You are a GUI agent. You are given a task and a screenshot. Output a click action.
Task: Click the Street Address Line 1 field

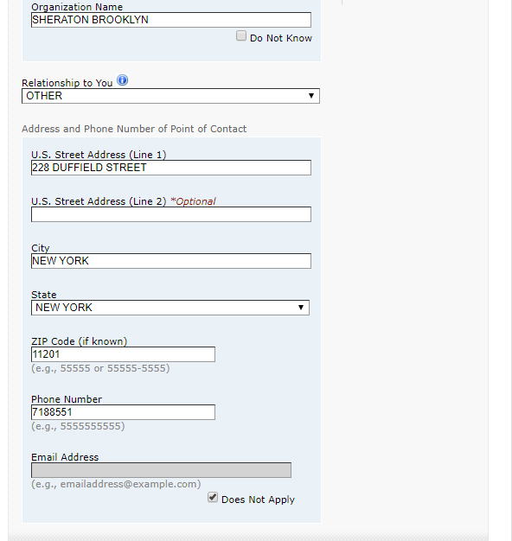point(171,168)
